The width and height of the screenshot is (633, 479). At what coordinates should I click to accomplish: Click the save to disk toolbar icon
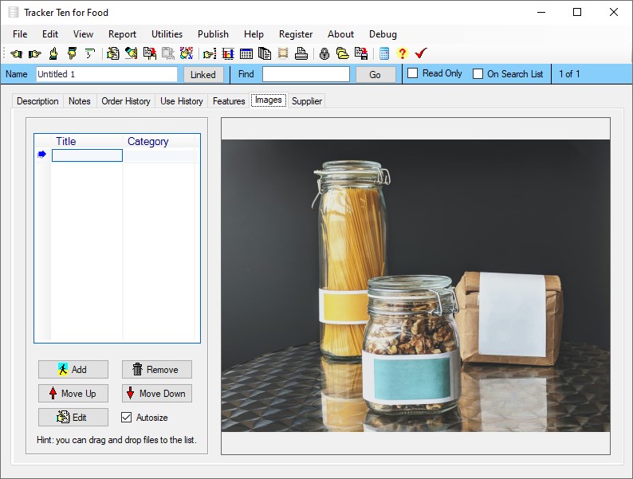tap(361, 53)
